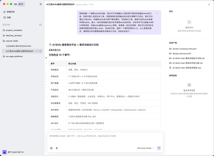The width and height of the screenshot is (214, 156).
Task: Click 新建任务 to create new task
Action: coord(10,12)
